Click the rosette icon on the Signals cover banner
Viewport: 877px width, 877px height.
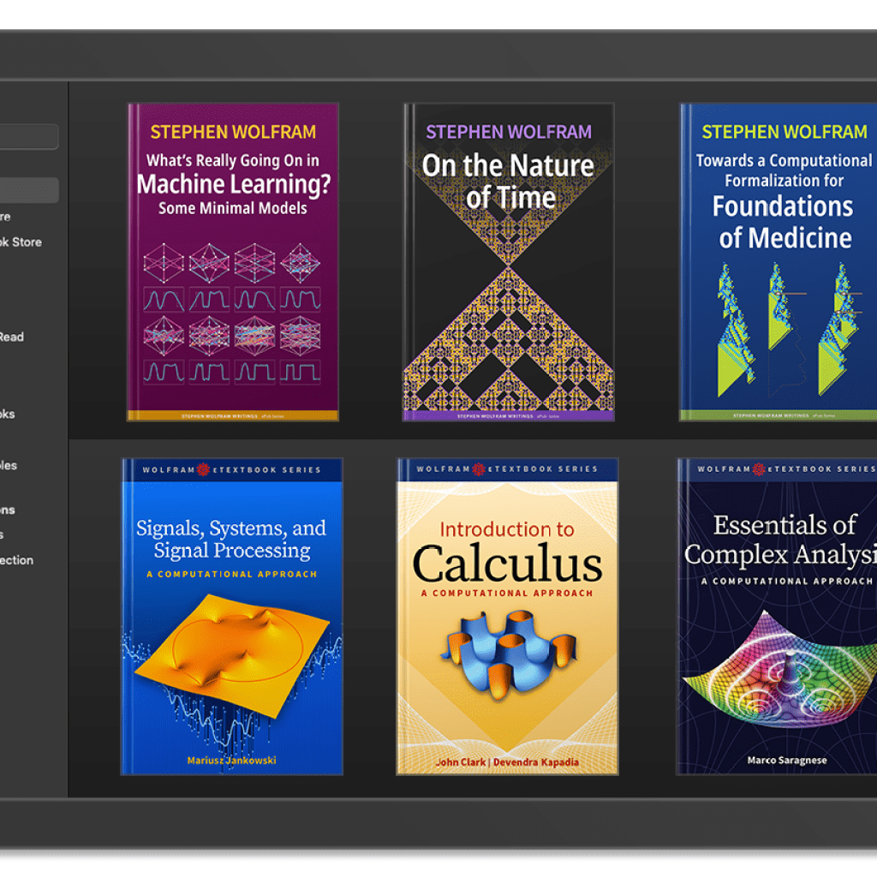tap(202, 470)
